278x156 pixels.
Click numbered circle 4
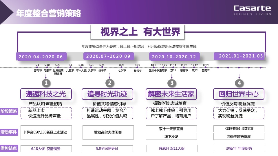[239, 83]
